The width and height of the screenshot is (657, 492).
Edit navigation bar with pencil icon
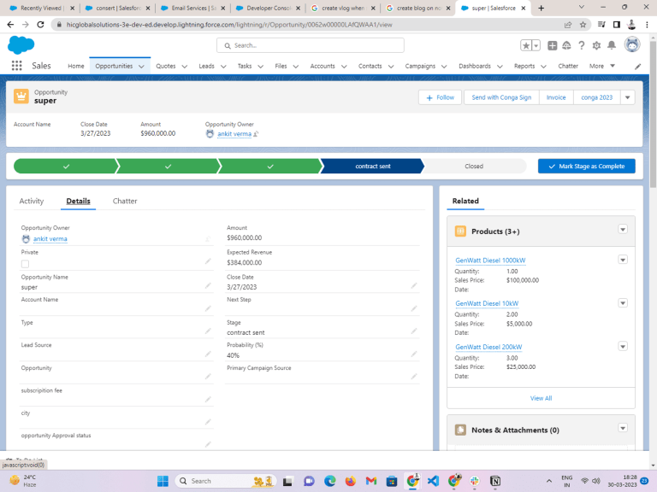[637, 66]
